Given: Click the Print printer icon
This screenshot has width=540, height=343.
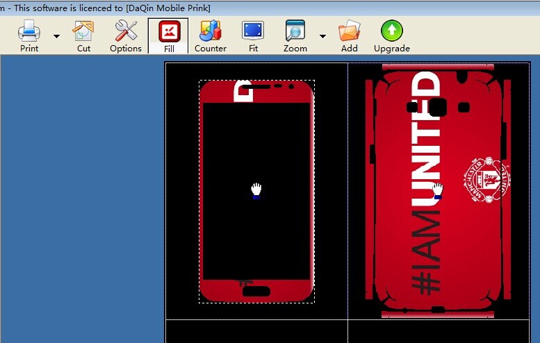Looking at the screenshot, I should coord(28,31).
